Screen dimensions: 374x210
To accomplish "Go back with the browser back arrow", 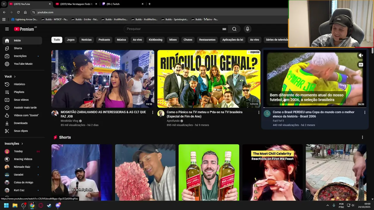I will point(4,12).
